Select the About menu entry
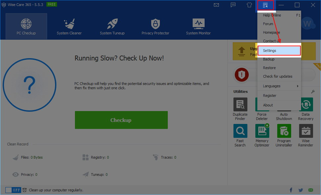This screenshot has height=195, width=321. (268, 105)
